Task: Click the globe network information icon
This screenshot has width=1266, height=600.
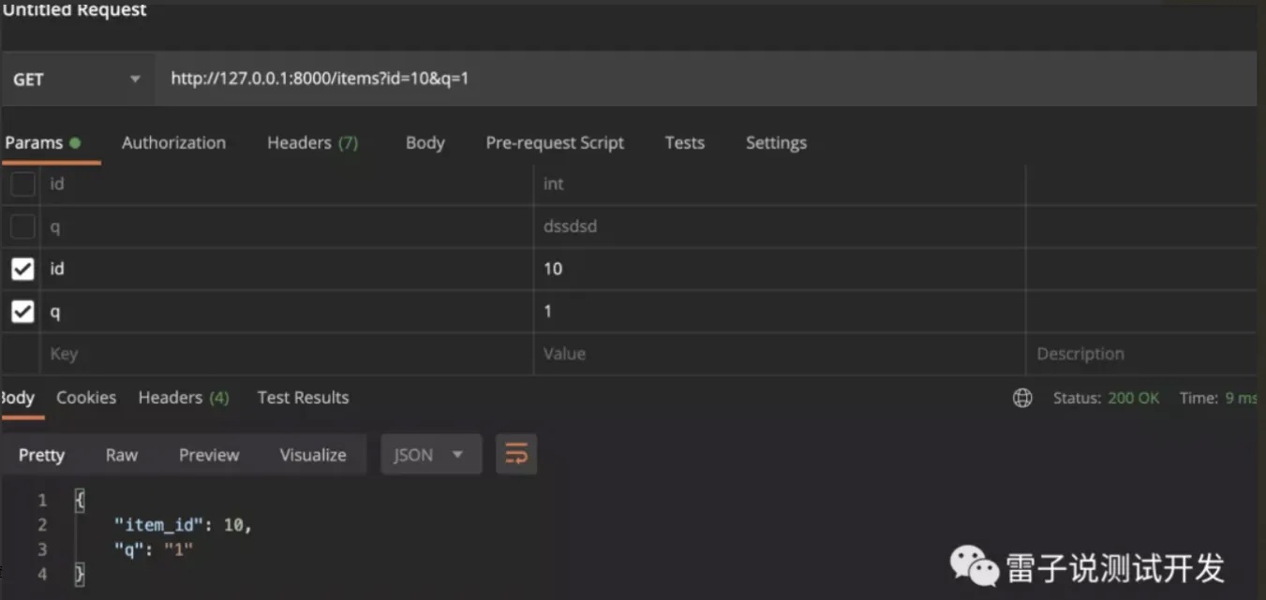Action: [x=1022, y=398]
